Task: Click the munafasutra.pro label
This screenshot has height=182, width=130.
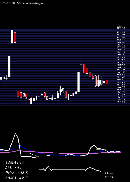Action: tap(33, 3)
